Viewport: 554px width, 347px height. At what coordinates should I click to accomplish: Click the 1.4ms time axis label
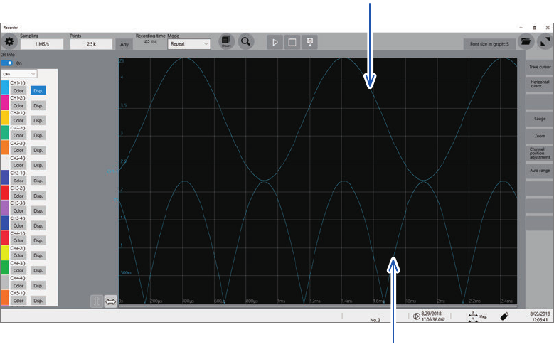(x=346, y=301)
